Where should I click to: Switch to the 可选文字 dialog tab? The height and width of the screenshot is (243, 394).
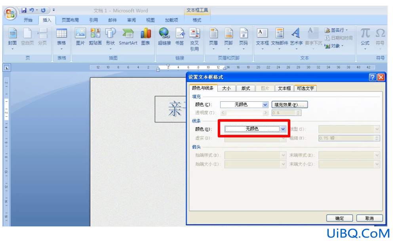click(x=305, y=88)
